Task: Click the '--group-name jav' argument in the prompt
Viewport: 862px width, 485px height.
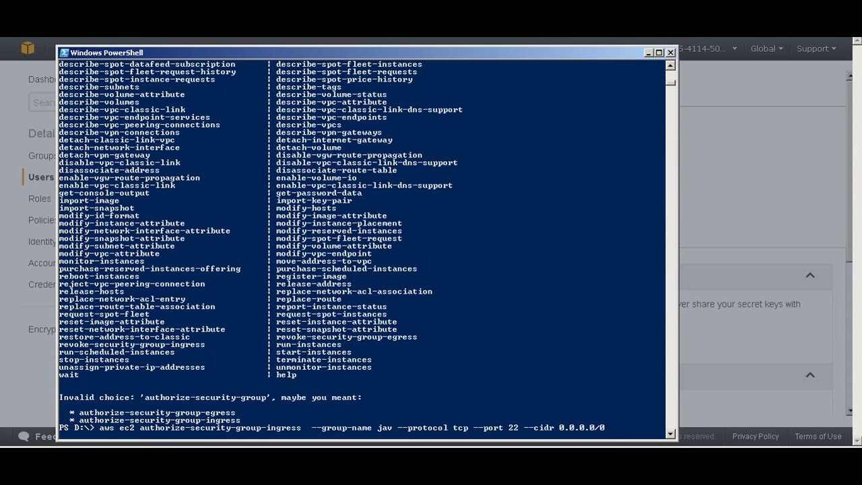Action: (x=352, y=428)
